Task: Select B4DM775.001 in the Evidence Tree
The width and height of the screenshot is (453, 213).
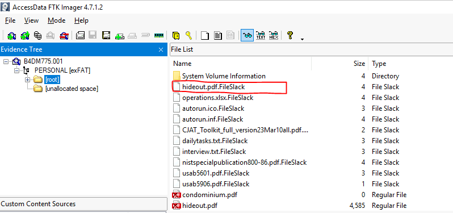Action: [x=43, y=61]
